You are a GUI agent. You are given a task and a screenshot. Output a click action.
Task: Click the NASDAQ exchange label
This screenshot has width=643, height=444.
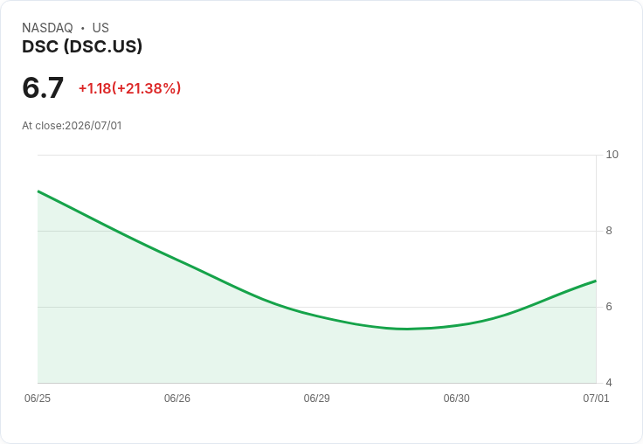pos(47,28)
